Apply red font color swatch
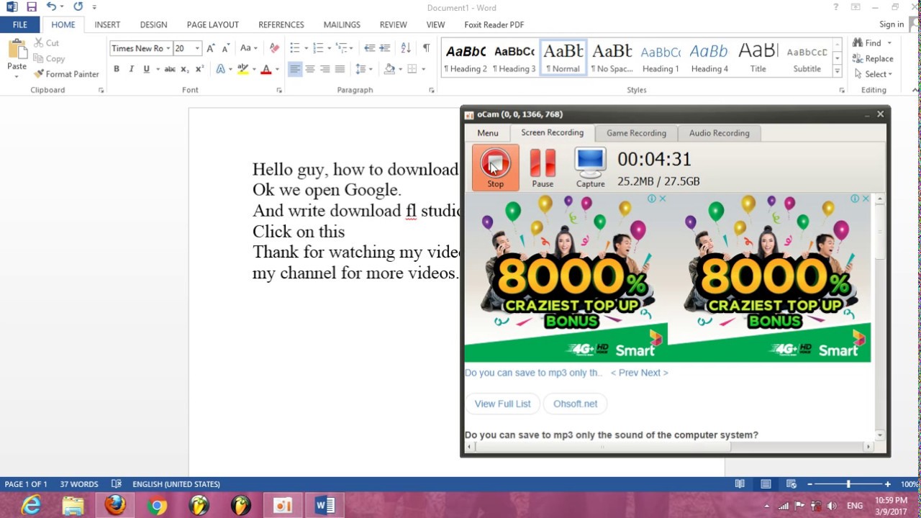 coord(266,70)
